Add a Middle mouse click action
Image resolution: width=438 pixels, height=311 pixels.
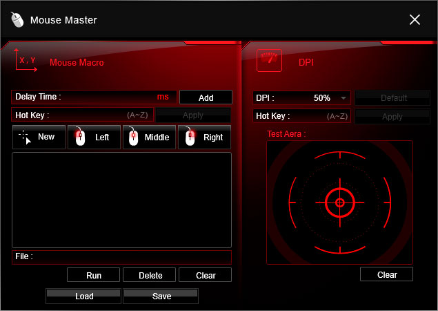149,137
